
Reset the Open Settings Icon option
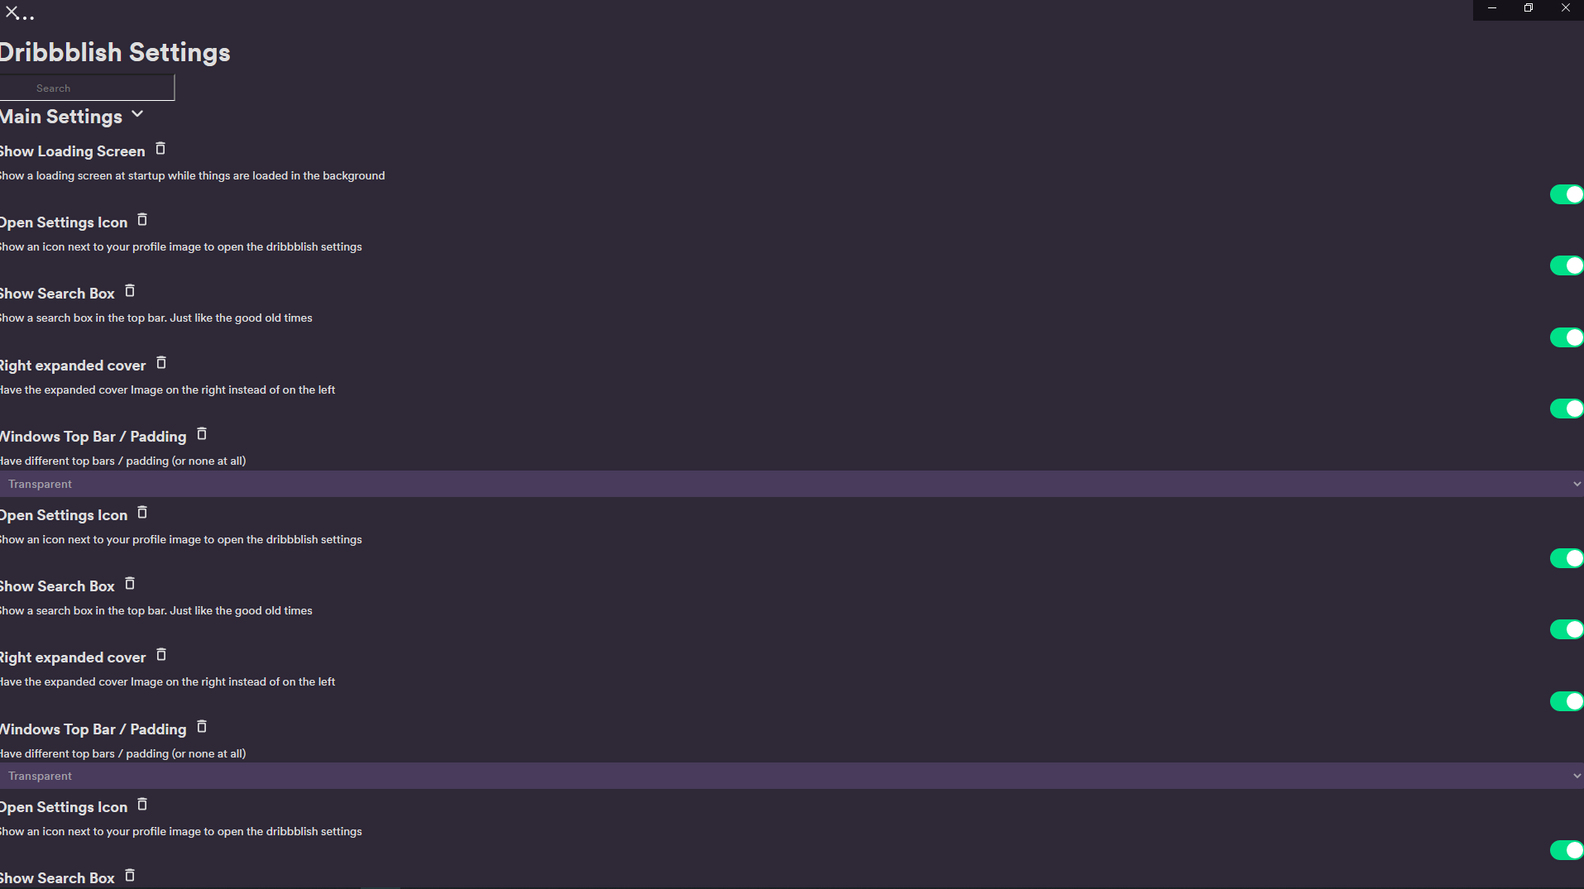click(x=141, y=220)
